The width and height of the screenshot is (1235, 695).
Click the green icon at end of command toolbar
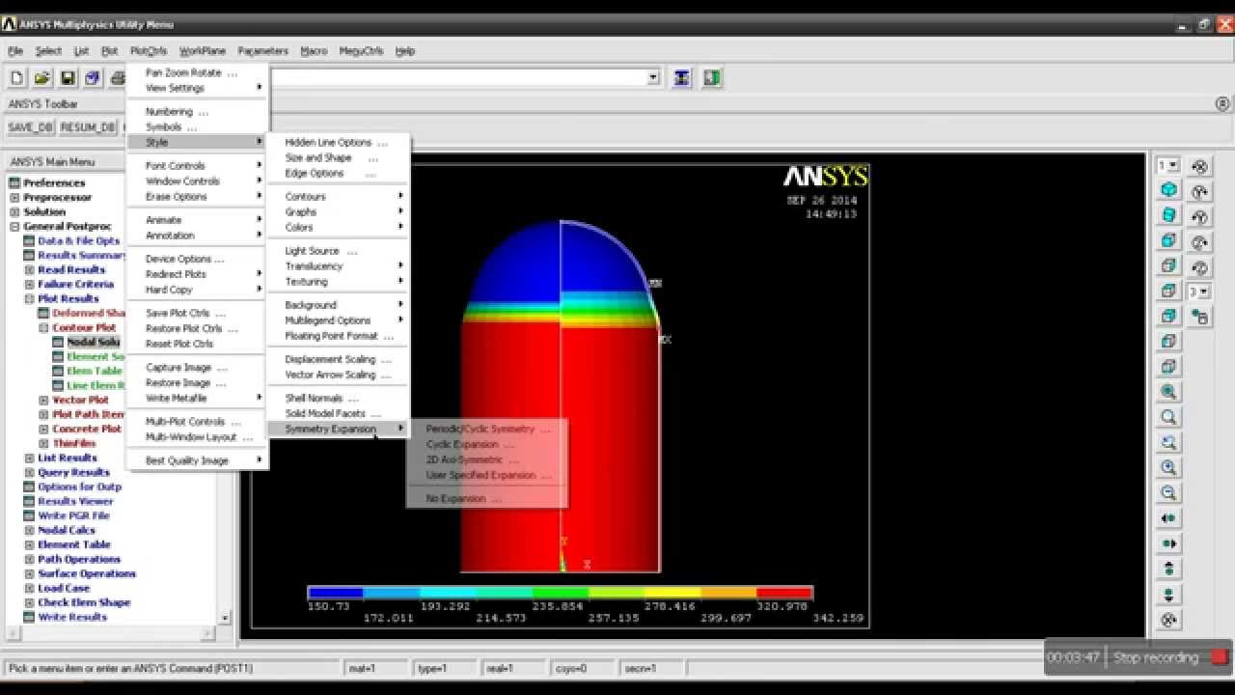coord(712,78)
